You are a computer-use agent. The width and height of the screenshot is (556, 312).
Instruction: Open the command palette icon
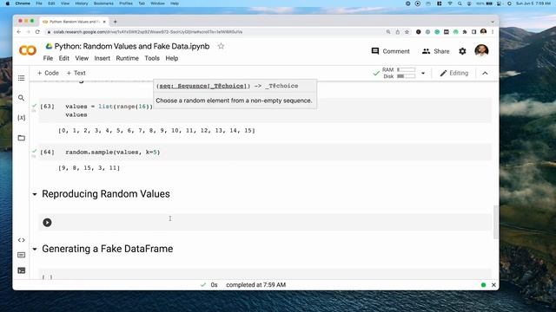pyautogui.click(x=21, y=255)
